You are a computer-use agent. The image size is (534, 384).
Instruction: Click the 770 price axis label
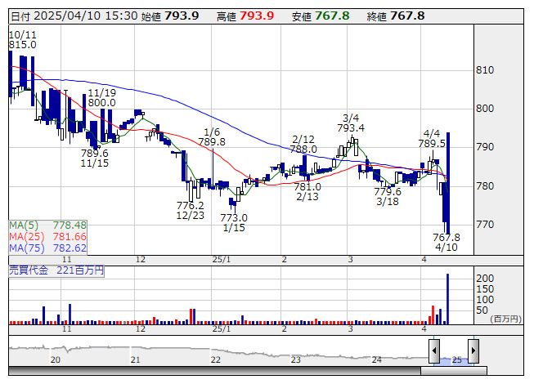pyautogui.click(x=485, y=225)
